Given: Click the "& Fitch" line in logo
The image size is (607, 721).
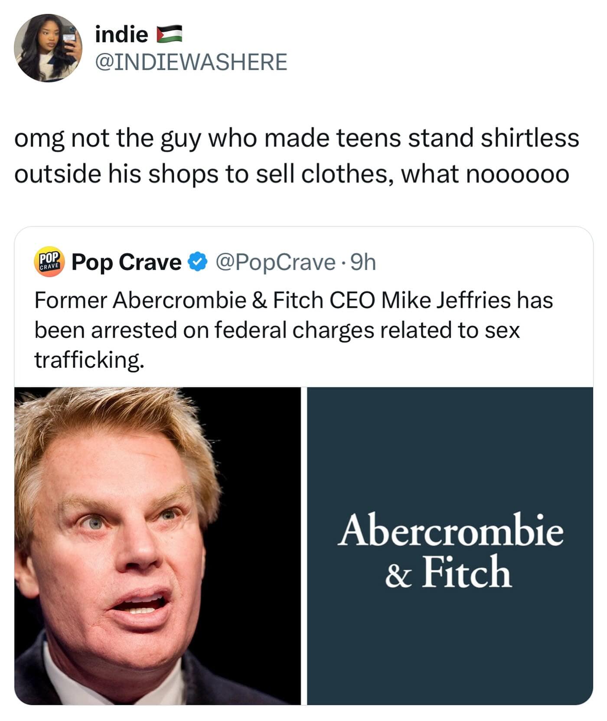Looking at the screenshot, I should pos(448,572).
